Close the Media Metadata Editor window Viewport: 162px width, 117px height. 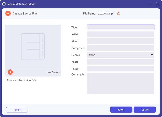coord(158,4)
